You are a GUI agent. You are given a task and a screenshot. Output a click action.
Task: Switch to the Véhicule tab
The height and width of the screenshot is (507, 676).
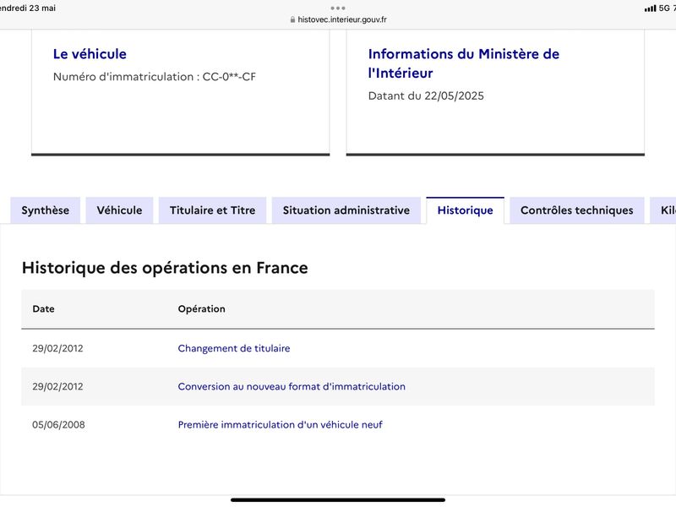119,210
